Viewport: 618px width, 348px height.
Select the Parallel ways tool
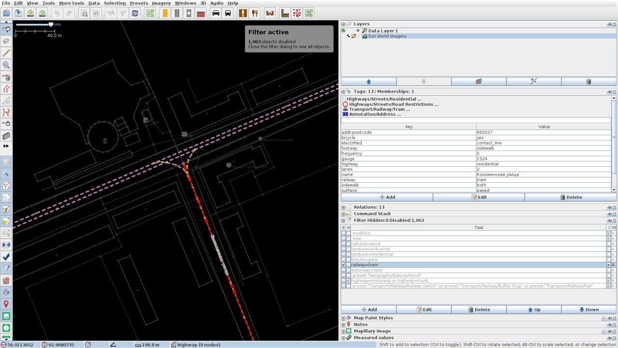click(6, 89)
